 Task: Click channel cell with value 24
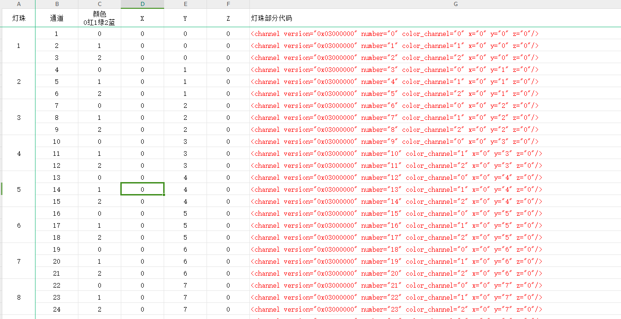pyautogui.click(x=57, y=309)
